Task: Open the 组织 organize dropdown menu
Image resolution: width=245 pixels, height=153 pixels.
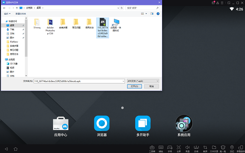Action: 7,13
